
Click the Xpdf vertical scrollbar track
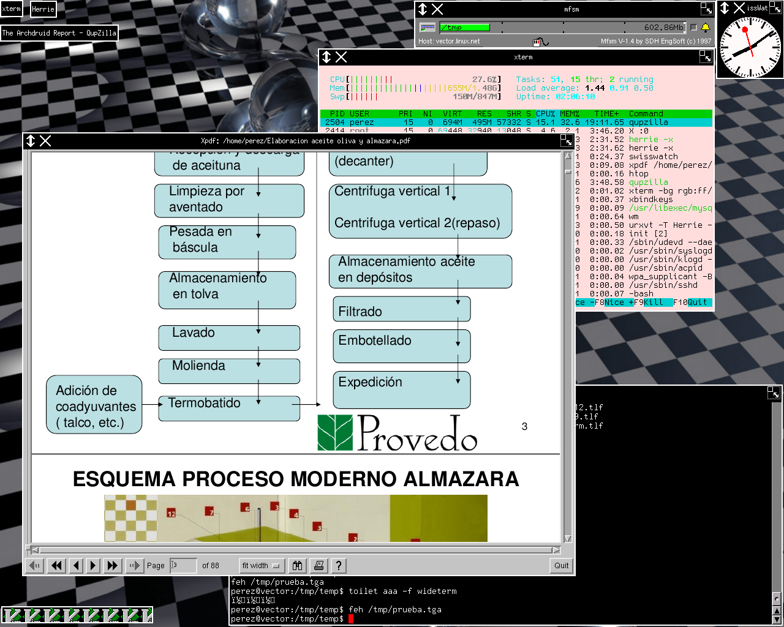(568, 347)
